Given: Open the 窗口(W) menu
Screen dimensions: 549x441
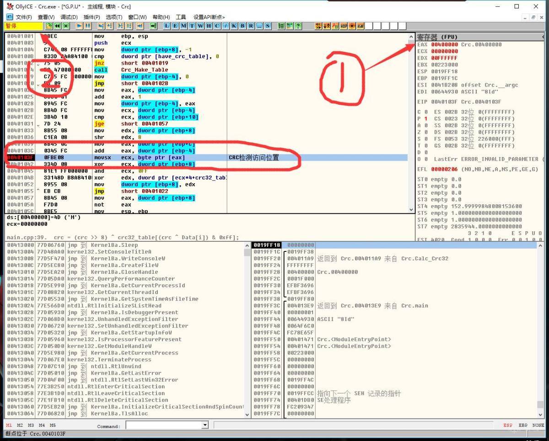Looking at the screenshot, I should pyautogui.click(x=137, y=17).
